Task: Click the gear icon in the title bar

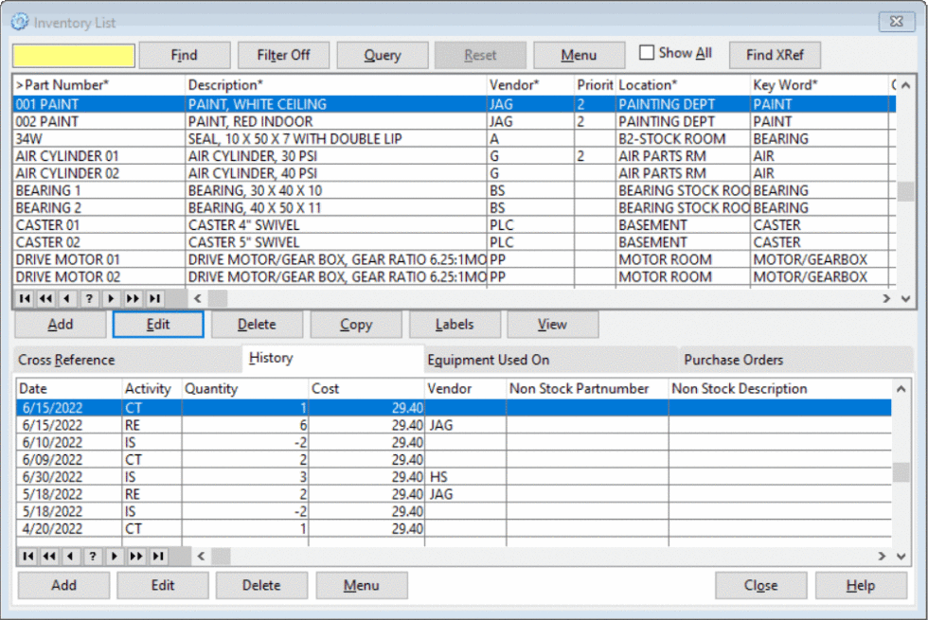Action: [21, 21]
